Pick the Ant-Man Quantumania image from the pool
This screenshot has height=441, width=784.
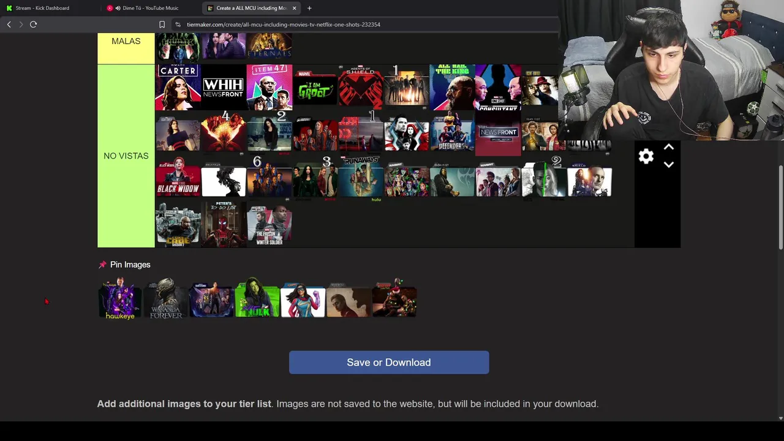211,298
